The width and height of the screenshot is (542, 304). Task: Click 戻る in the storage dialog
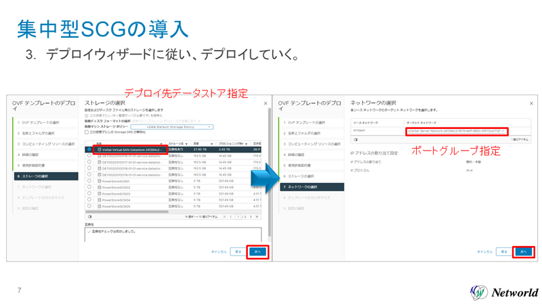238,252
